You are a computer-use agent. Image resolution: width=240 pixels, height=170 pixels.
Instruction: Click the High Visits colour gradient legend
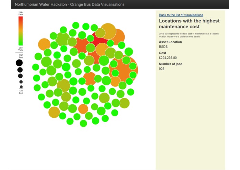coord(21,31)
